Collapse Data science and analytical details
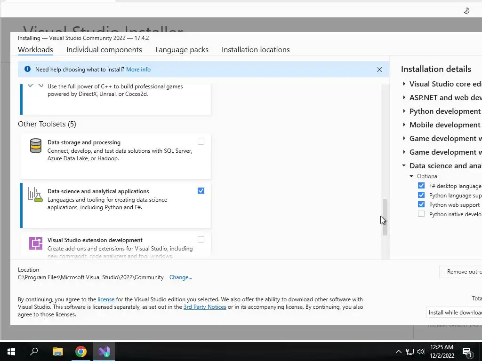 point(404,166)
